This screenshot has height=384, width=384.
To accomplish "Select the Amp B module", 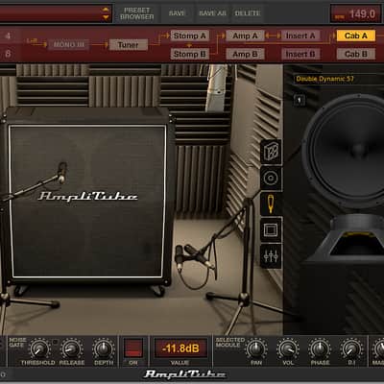I will (x=245, y=54).
